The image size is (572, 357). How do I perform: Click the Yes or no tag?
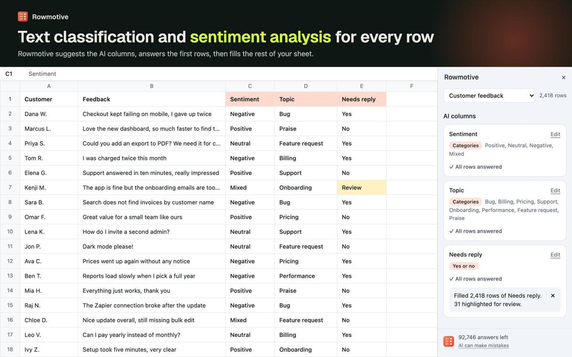click(x=464, y=266)
